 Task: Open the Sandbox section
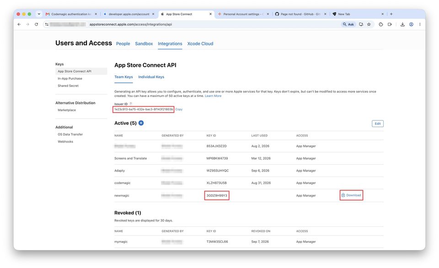click(x=144, y=44)
